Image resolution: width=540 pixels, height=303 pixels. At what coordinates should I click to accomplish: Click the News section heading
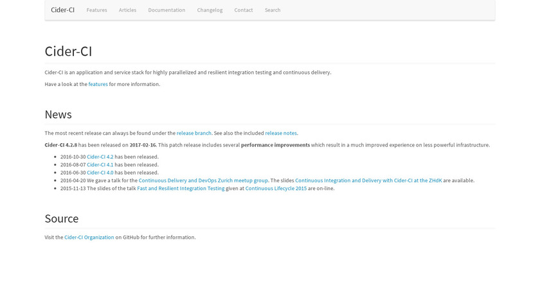click(58, 114)
